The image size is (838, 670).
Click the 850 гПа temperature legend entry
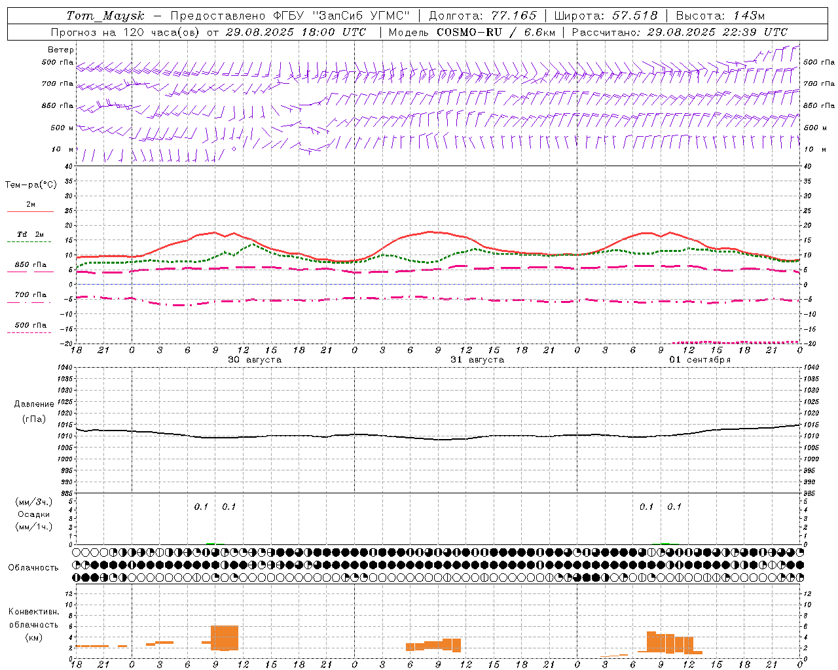(x=30, y=265)
